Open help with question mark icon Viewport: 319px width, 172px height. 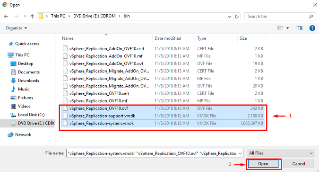(x=312, y=28)
